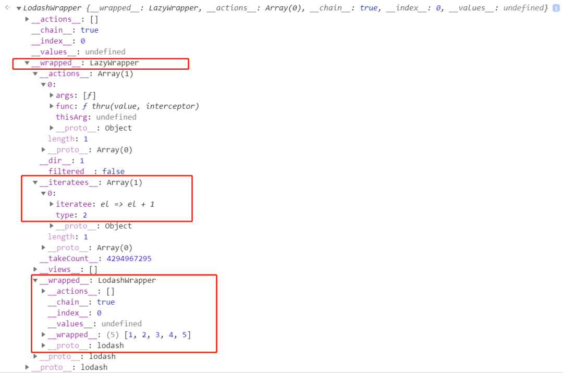Image resolution: width=563 pixels, height=373 pixels.
Task: Collapse entry 0 of __iteratees__ array
Action: click(43, 193)
